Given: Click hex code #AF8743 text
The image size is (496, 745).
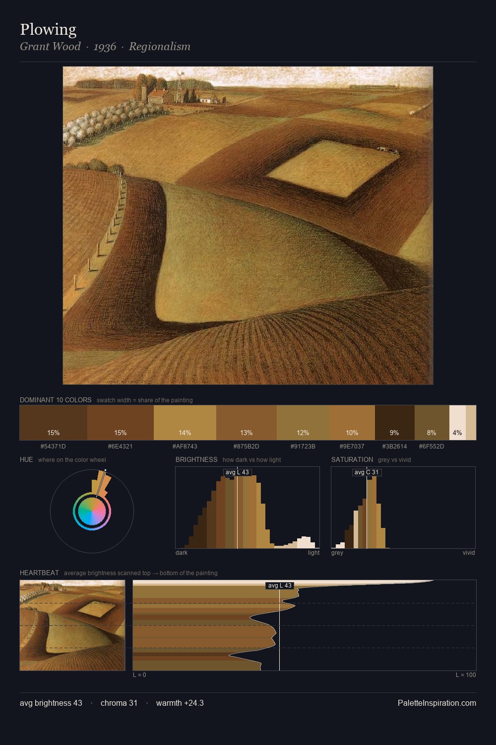Looking at the screenshot, I should click(185, 447).
